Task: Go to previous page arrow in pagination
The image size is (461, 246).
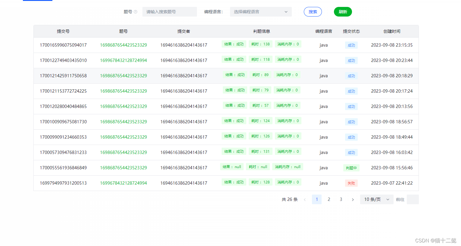Action: 305,199
